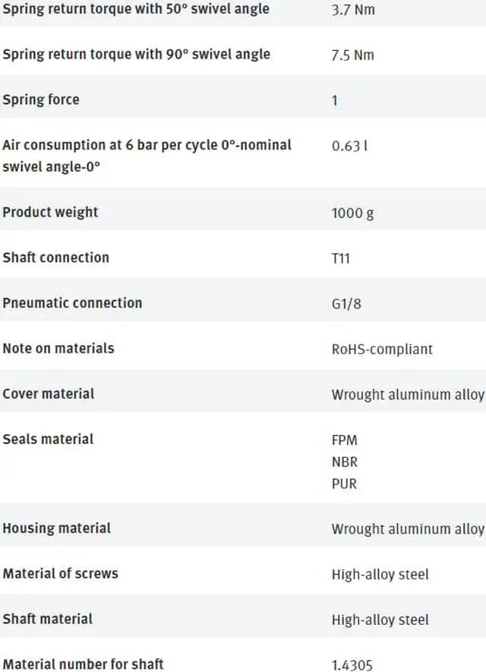Click the Spring force row label
Screen dimensions: 486x672
[x=41, y=100]
